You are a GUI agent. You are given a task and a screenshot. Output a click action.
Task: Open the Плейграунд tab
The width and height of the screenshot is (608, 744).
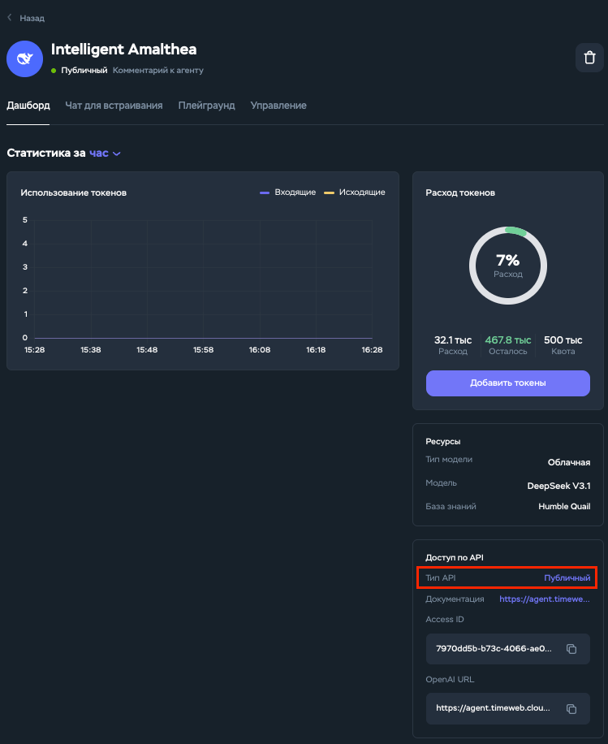tap(206, 106)
